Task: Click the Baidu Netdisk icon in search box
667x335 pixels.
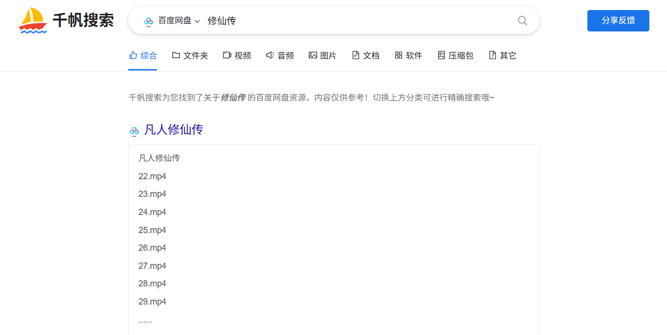Action: pyautogui.click(x=148, y=21)
